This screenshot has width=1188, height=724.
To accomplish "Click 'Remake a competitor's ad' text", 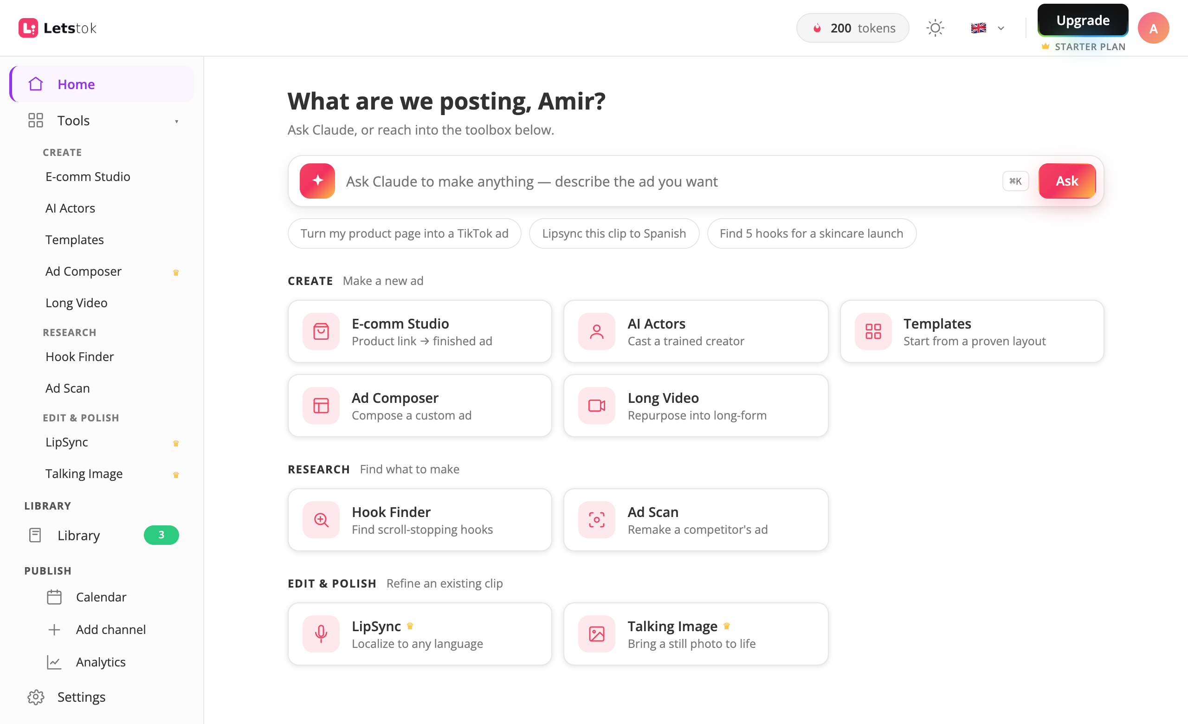I will point(697,529).
